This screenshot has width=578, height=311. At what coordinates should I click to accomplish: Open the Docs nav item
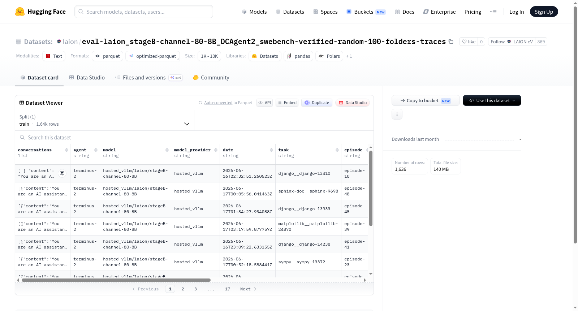pyautogui.click(x=404, y=12)
